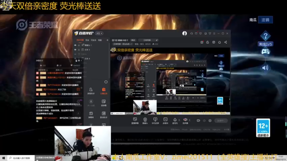Select the danmaku tab in the danmaku helper
Viewport: 287px width, 161px height.
coord(43,70)
